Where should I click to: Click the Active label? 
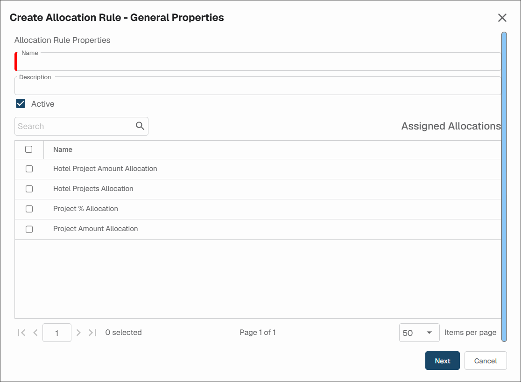tap(42, 104)
